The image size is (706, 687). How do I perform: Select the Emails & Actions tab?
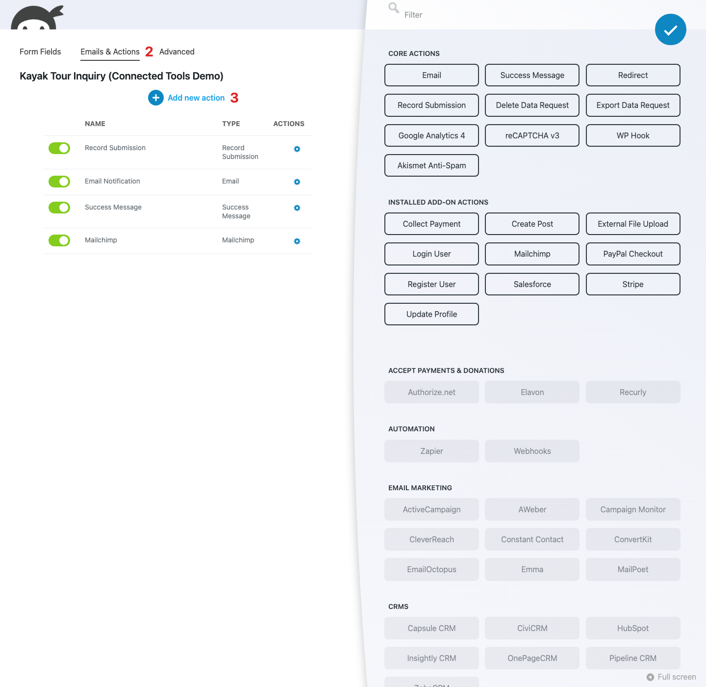[x=110, y=52]
